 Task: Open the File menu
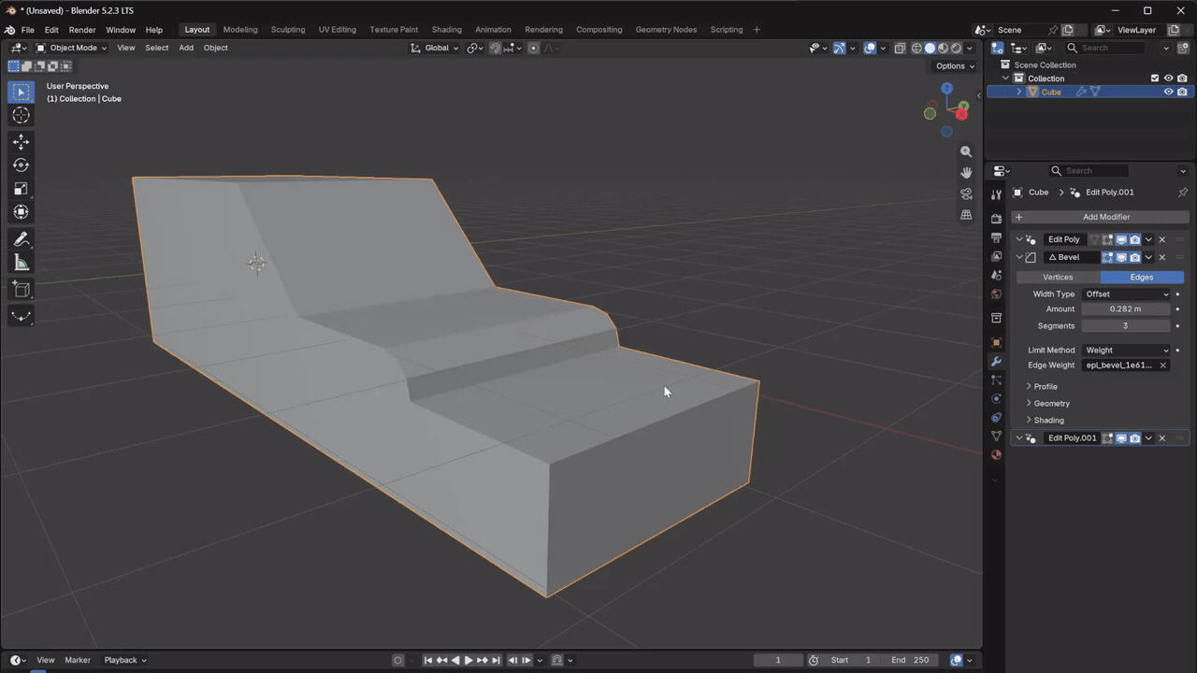pyautogui.click(x=28, y=30)
